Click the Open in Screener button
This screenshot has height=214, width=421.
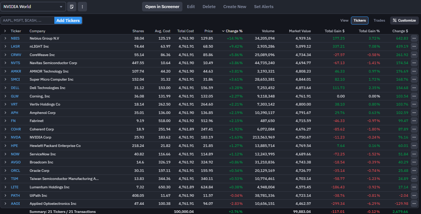click(162, 7)
